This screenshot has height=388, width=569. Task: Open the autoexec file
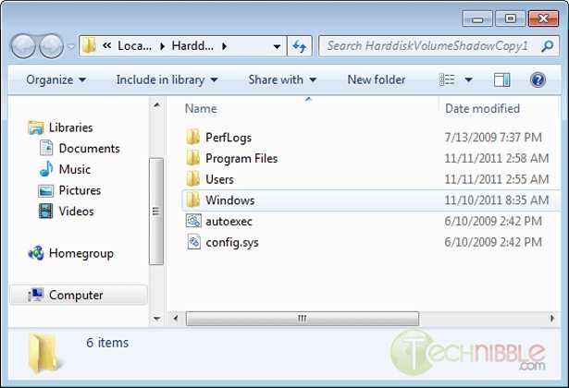click(x=229, y=221)
